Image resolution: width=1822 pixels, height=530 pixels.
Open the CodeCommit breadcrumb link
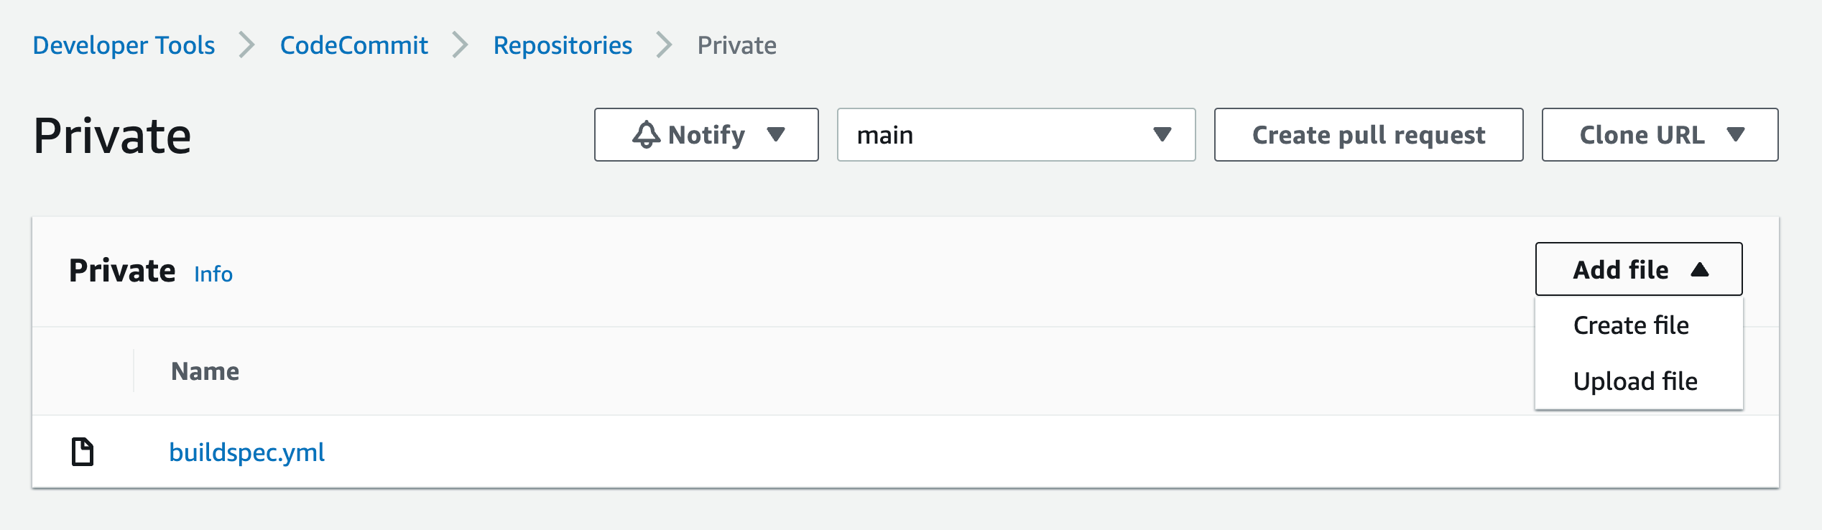click(x=353, y=45)
